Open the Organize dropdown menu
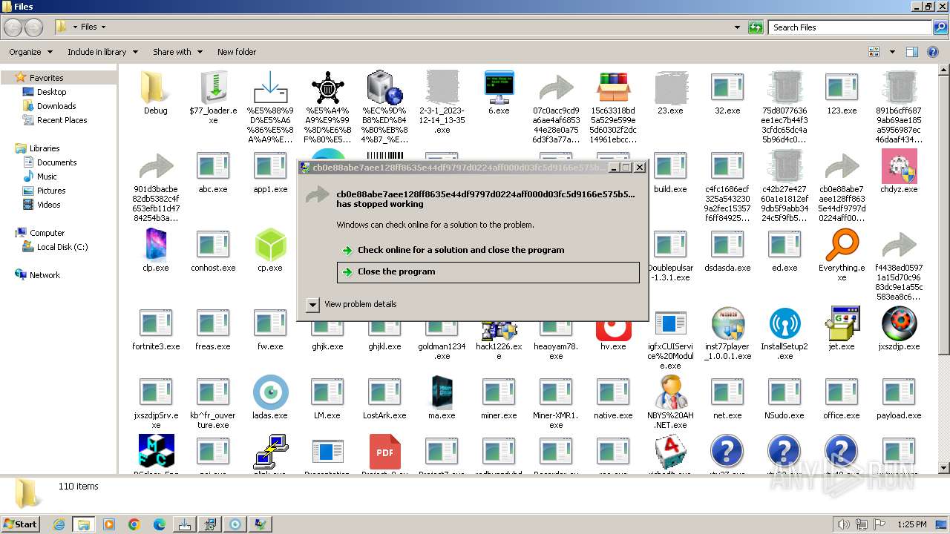This screenshot has width=950, height=534. click(x=30, y=52)
